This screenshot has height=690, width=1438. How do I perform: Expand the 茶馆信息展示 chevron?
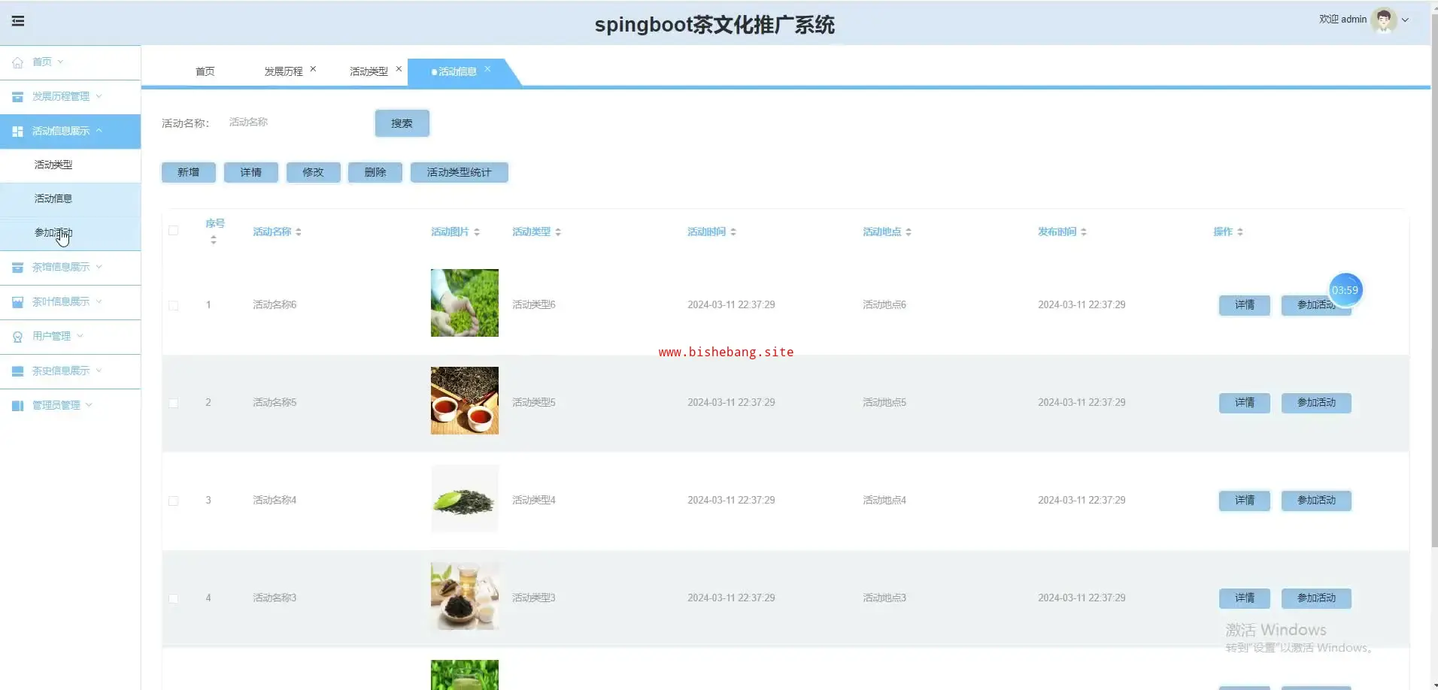tap(99, 267)
